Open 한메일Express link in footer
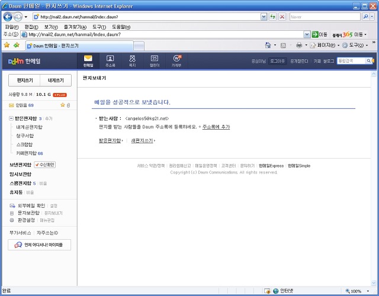This screenshot has width=379, height=296. pos(271,166)
